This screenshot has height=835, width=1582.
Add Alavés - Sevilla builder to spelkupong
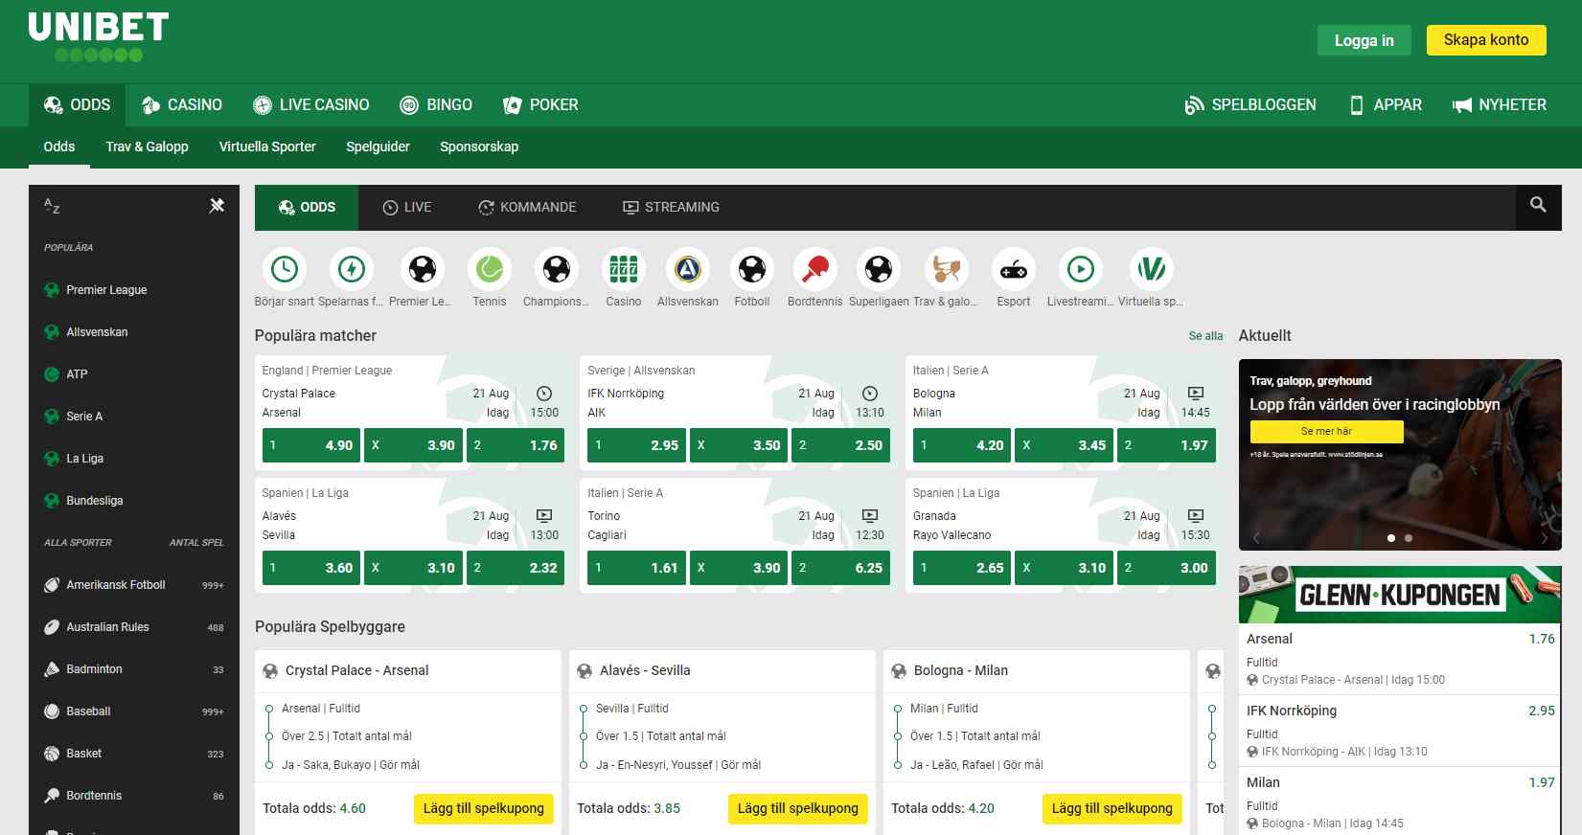tap(798, 808)
